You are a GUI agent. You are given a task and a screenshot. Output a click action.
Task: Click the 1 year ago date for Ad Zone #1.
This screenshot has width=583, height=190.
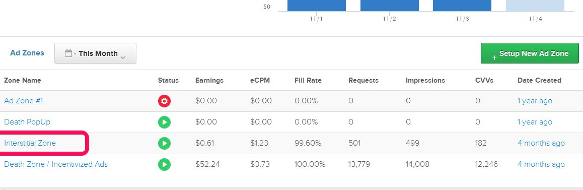point(535,101)
